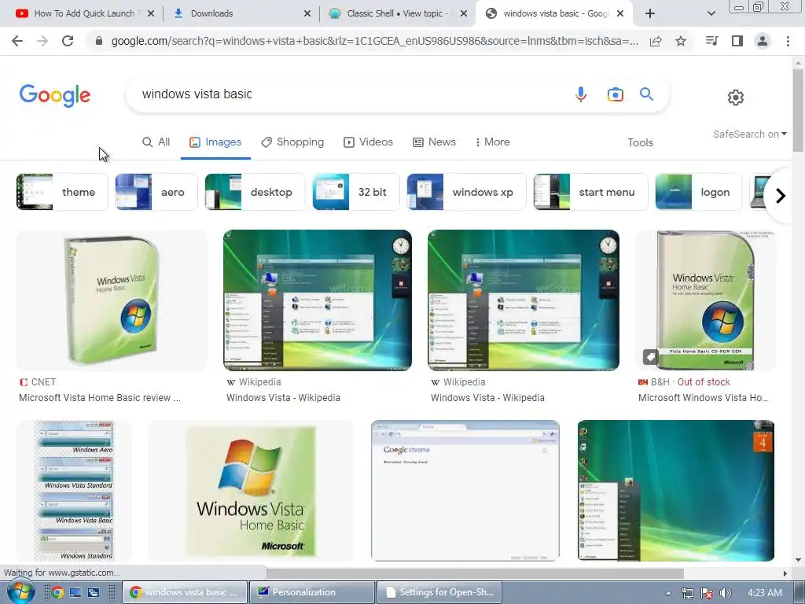
Task: Open the Tools button
Action: (640, 142)
